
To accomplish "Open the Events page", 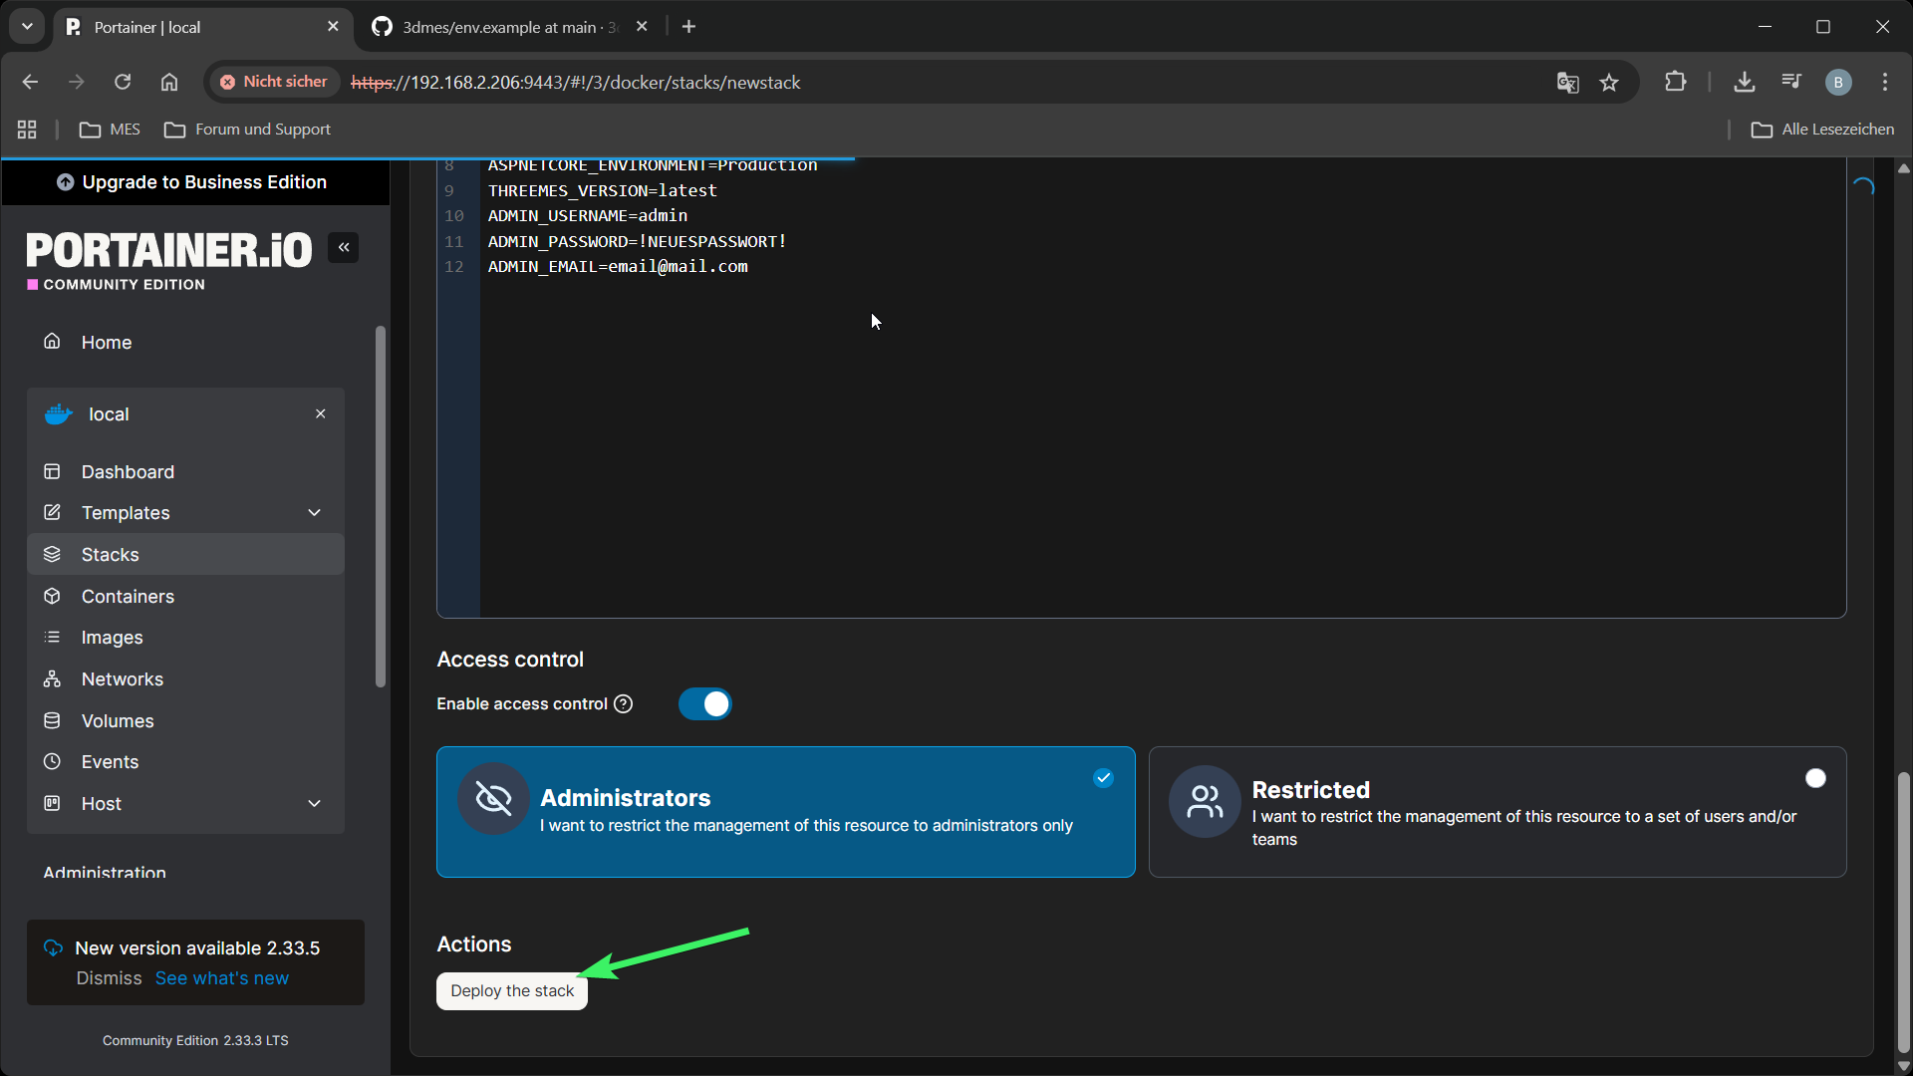I will click(x=110, y=762).
